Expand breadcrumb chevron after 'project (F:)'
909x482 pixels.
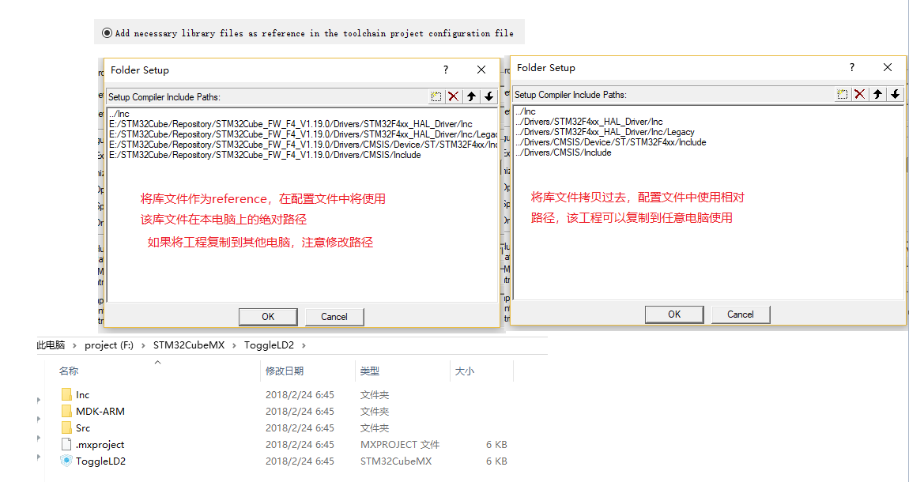point(143,346)
